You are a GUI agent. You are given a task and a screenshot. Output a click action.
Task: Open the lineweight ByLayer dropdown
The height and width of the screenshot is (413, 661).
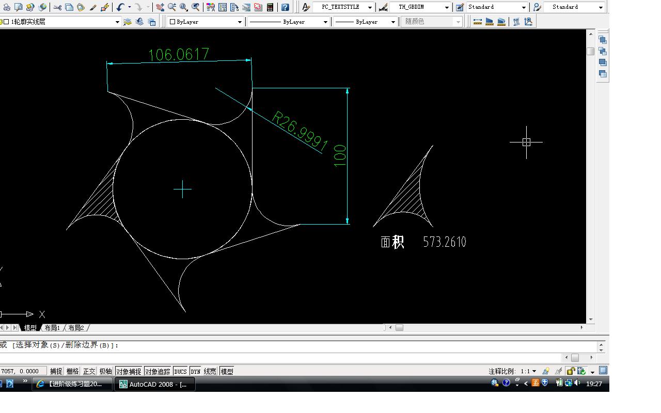click(365, 22)
